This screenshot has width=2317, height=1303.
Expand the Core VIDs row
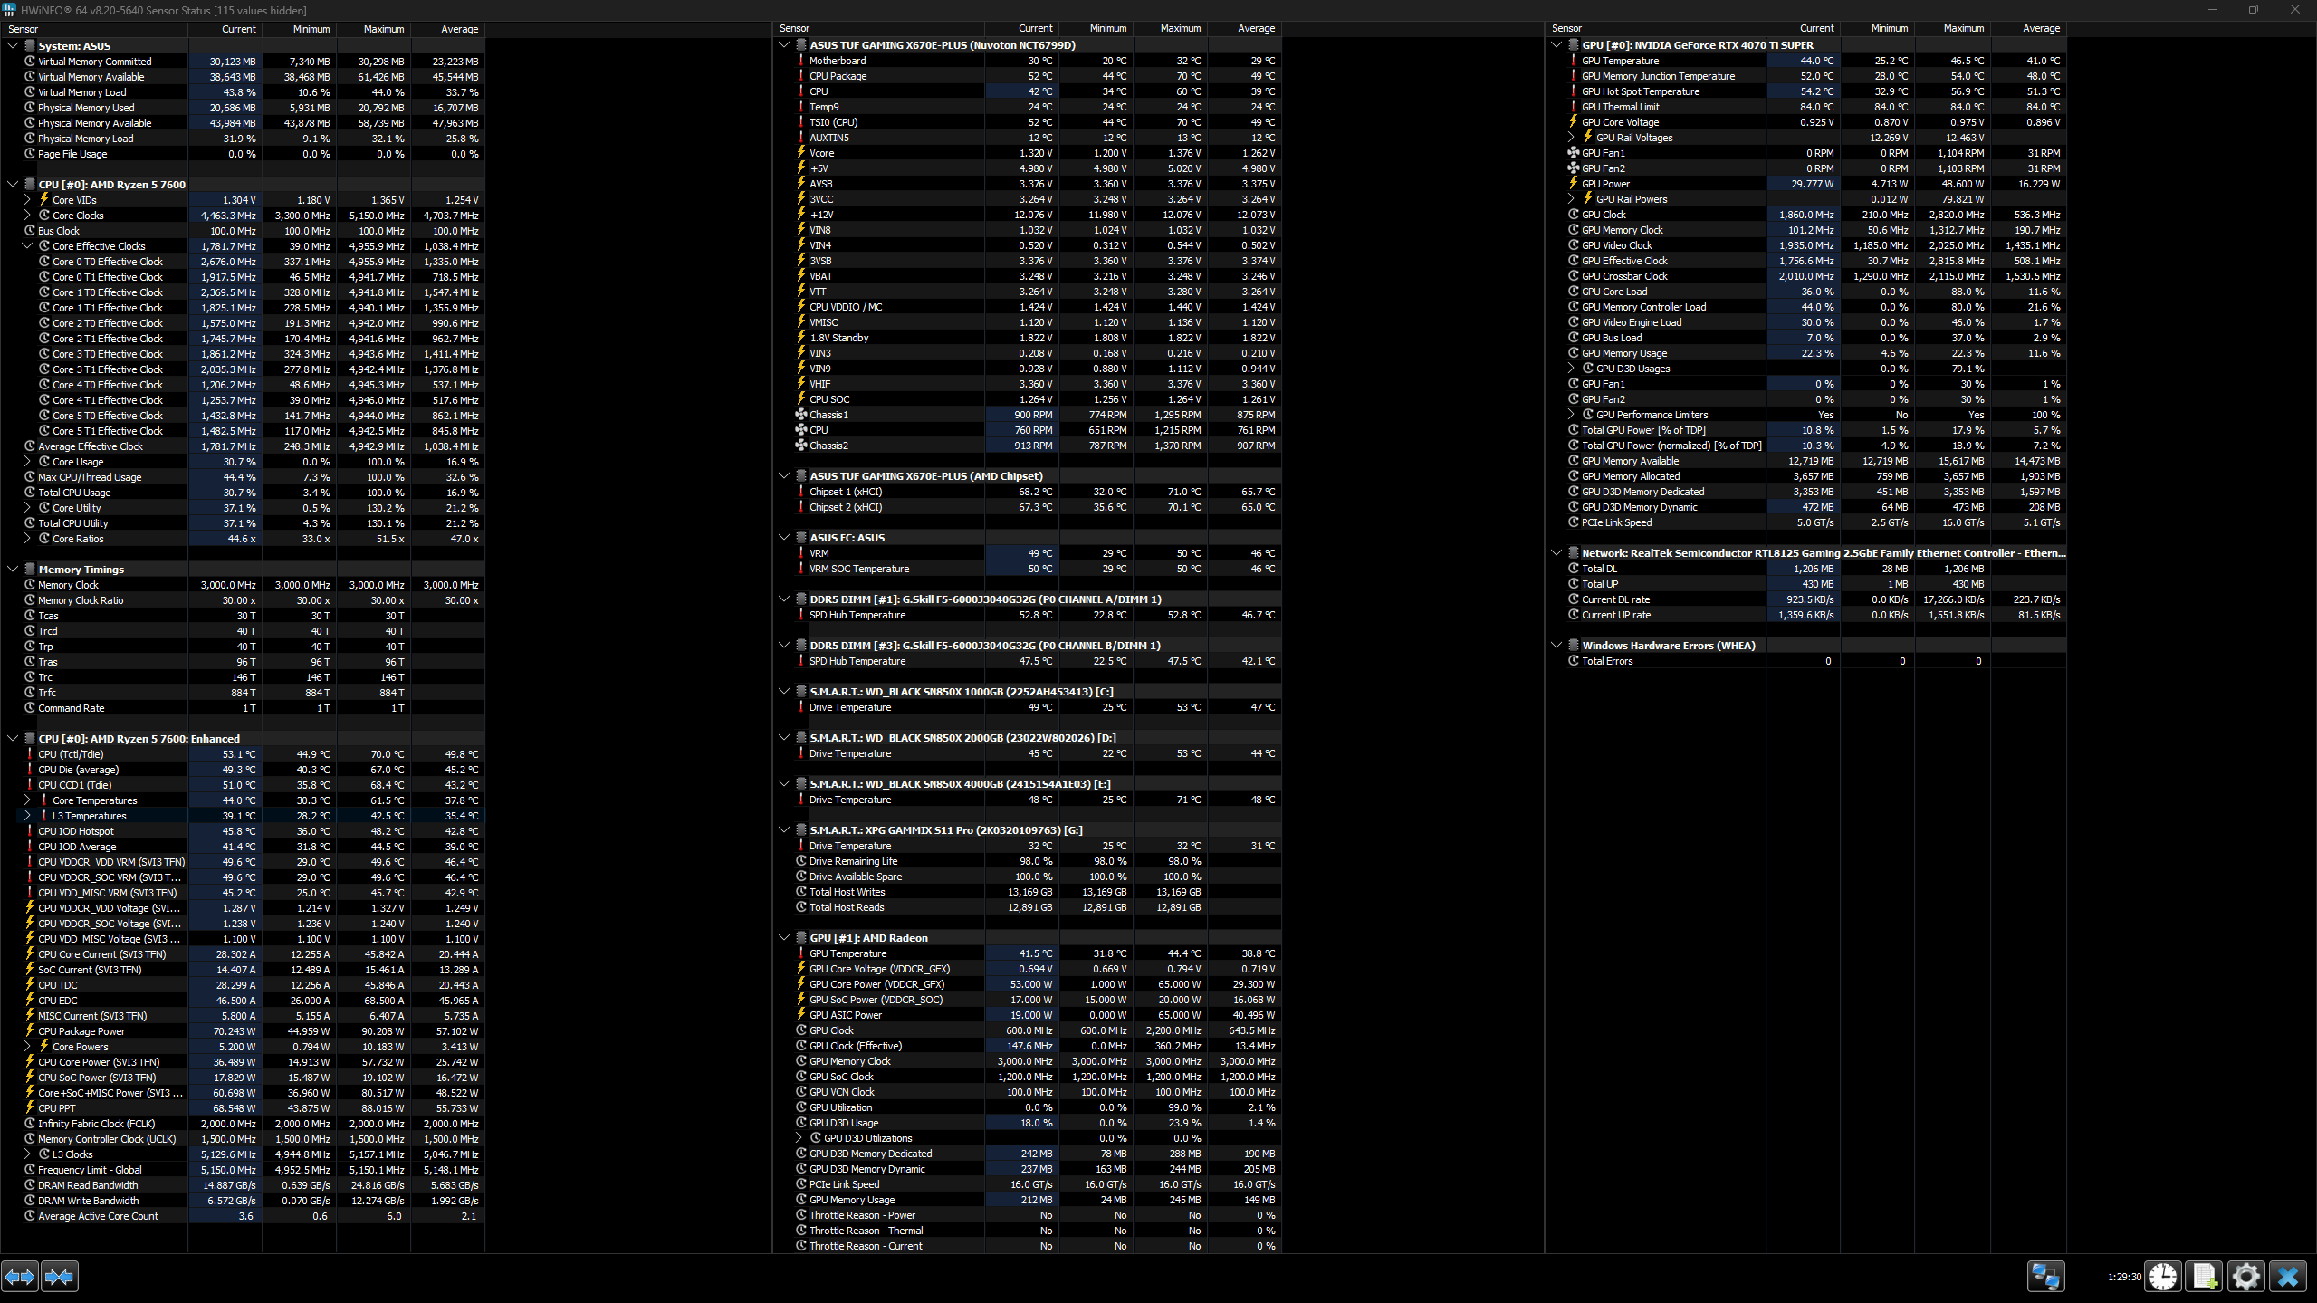[x=27, y=200]
